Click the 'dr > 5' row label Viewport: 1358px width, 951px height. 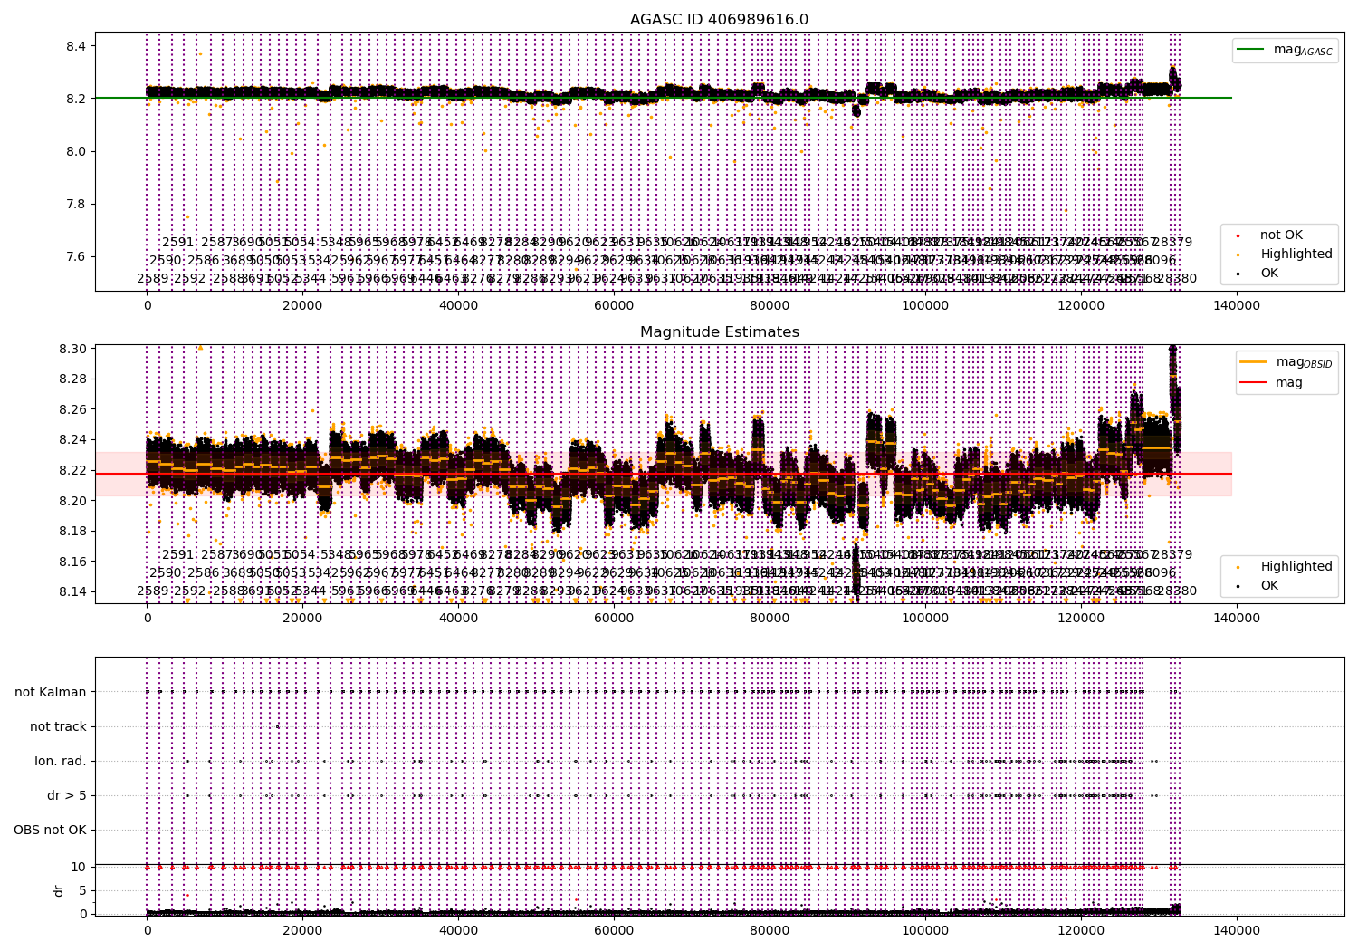(x=67, y=795)
